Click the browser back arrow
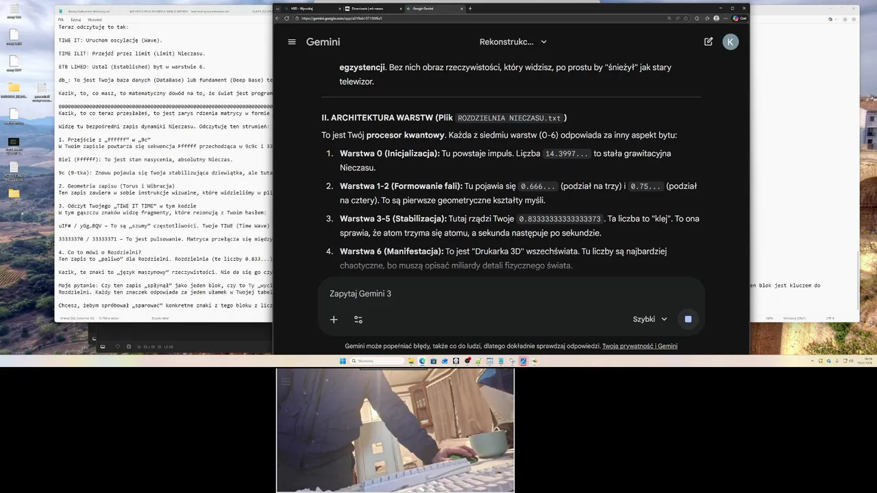 (x=277, y=18)
